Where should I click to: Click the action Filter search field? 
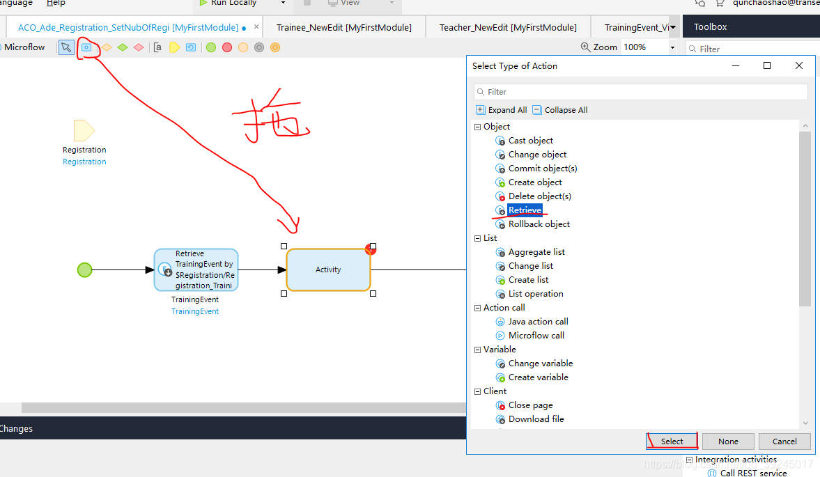641,92
